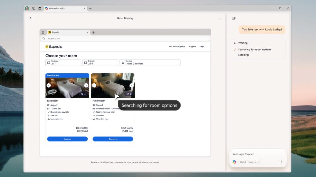
Task: Click the Choose your room heading
Action: click(x=61, y=56)
